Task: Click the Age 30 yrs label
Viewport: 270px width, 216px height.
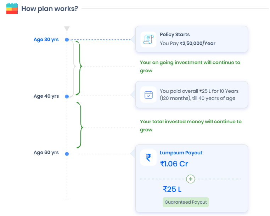Action: click(x=46, y=39)
